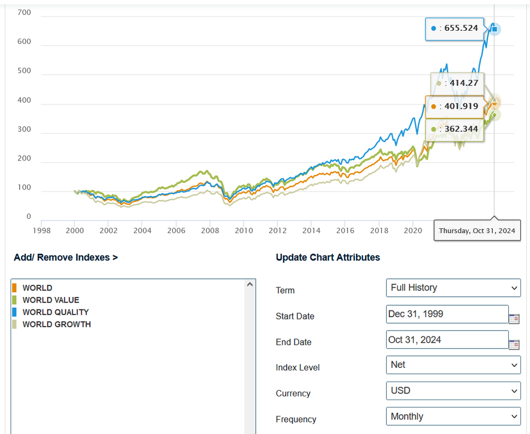Image resolution: width=530 pixels, height=434 pixels.
Task: Click the up arrow on the index list scrollbar
Action: [249, 284]
